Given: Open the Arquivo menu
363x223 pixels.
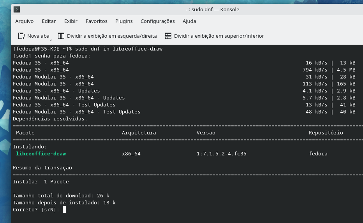Looking at the screenshot, I should pos(24,21).
